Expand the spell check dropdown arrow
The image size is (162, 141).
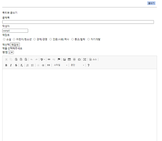click(44, 59)
